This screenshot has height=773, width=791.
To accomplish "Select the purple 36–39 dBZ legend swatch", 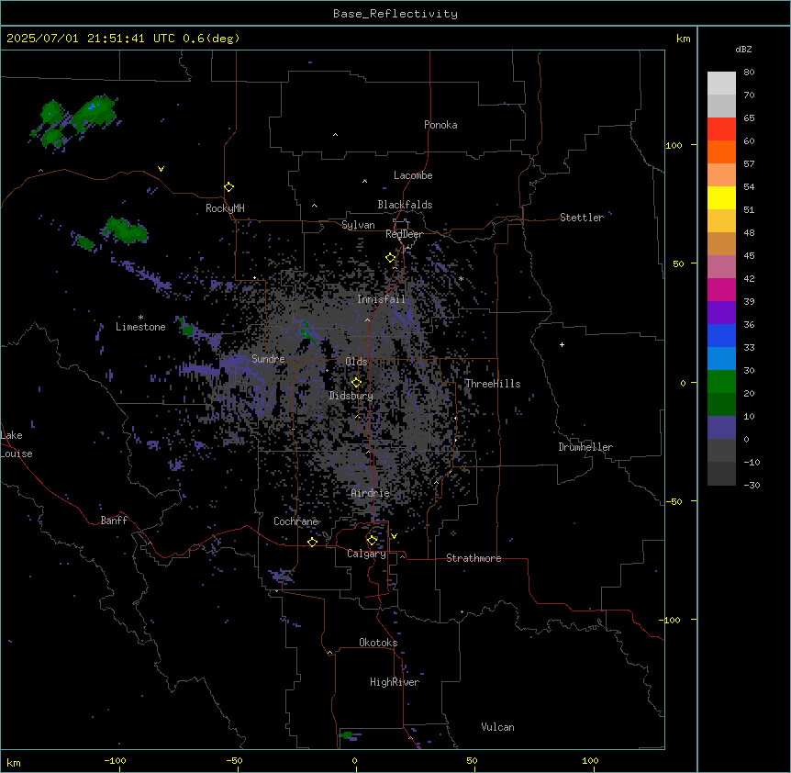I will pyautogui.click(x=721, y=312).
